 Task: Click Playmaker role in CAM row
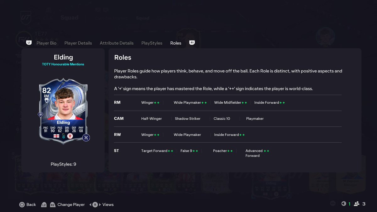[x=255, y=119]
